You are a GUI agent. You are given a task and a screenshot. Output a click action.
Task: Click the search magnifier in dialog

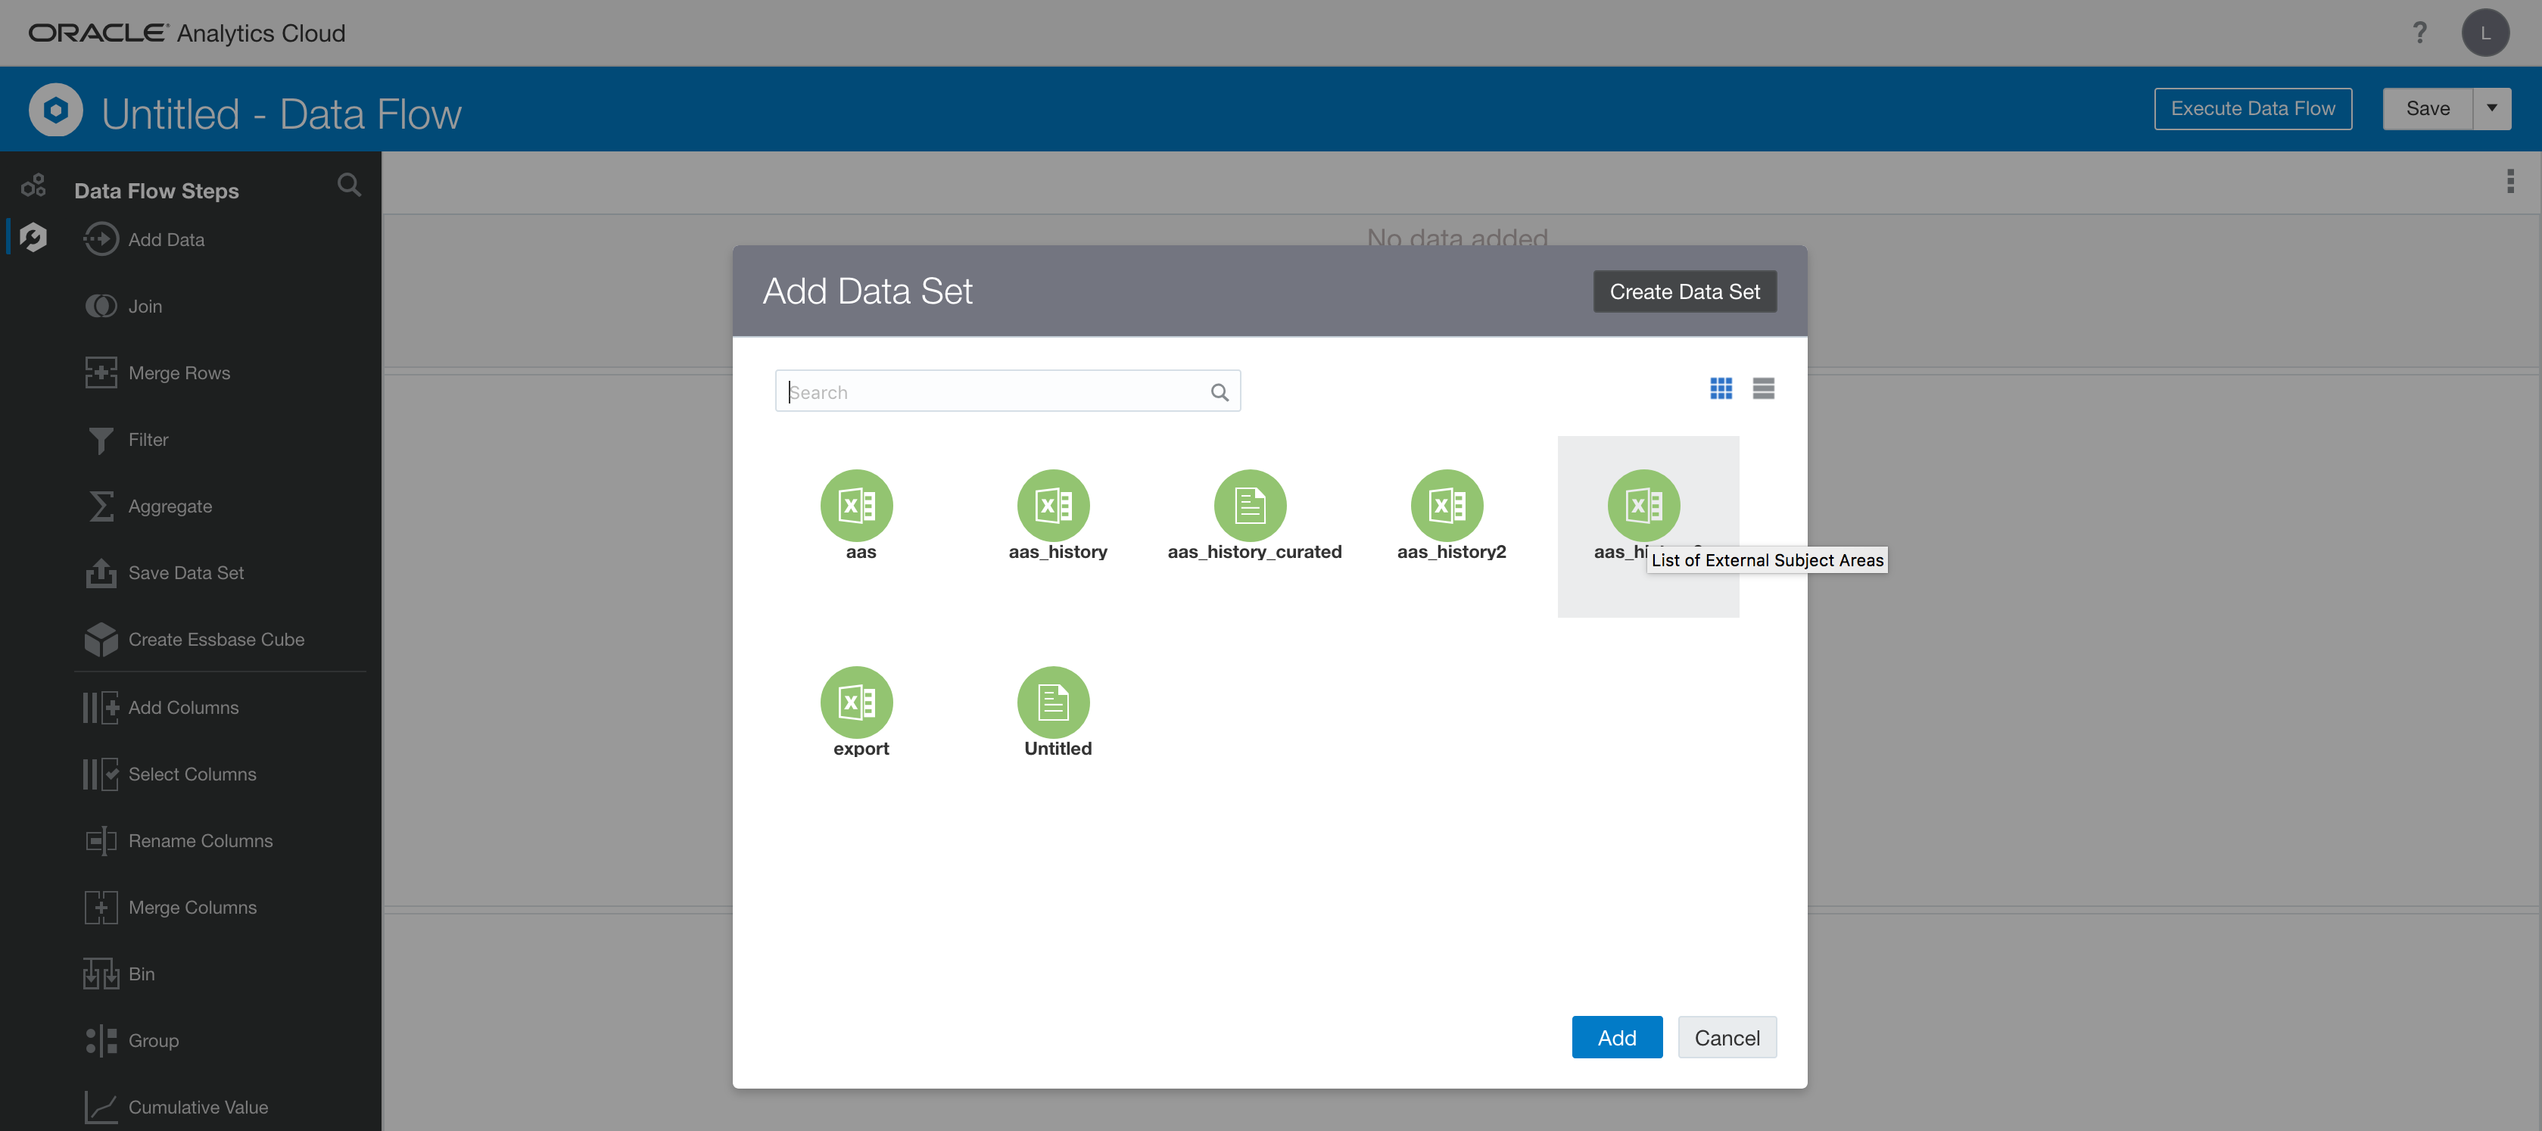[1220, 392]
